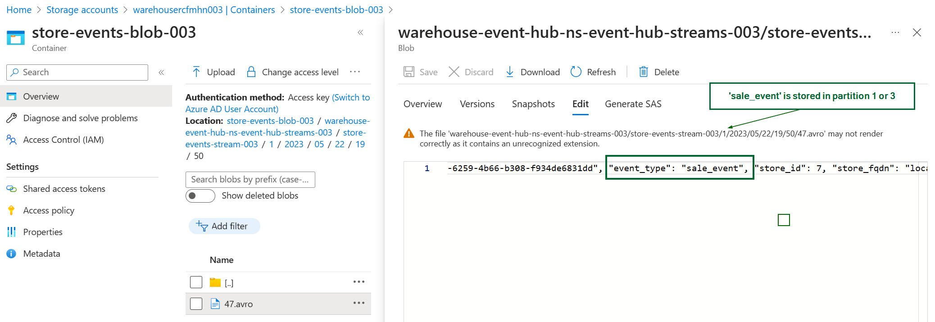Click the Save button in blob pane
The width and height of the screenshot is (935, 322).
tap(421, 72)
